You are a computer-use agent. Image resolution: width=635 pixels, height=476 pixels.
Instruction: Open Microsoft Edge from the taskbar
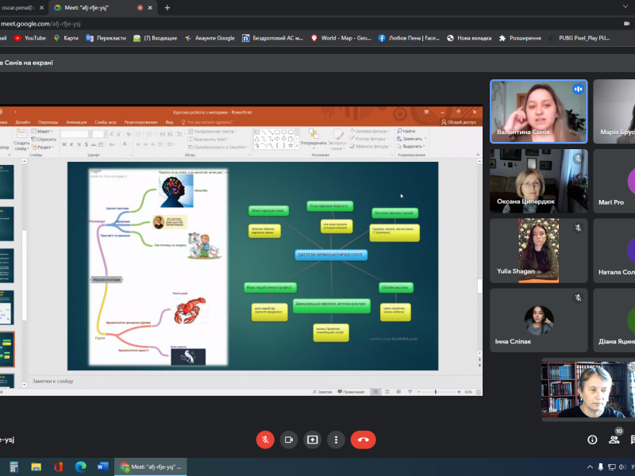pos(80,466)
